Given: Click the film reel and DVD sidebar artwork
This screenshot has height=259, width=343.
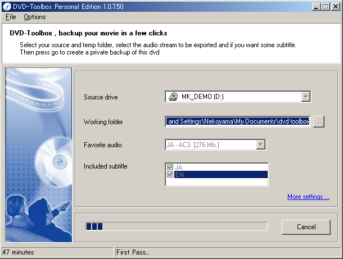Looking at the screenshot, I should click(x=38, y=155).
